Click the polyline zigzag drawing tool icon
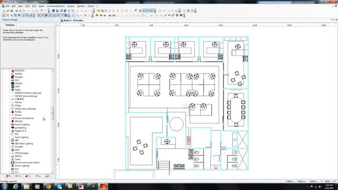The image size is (338, 190). click(x=169, y=15)
